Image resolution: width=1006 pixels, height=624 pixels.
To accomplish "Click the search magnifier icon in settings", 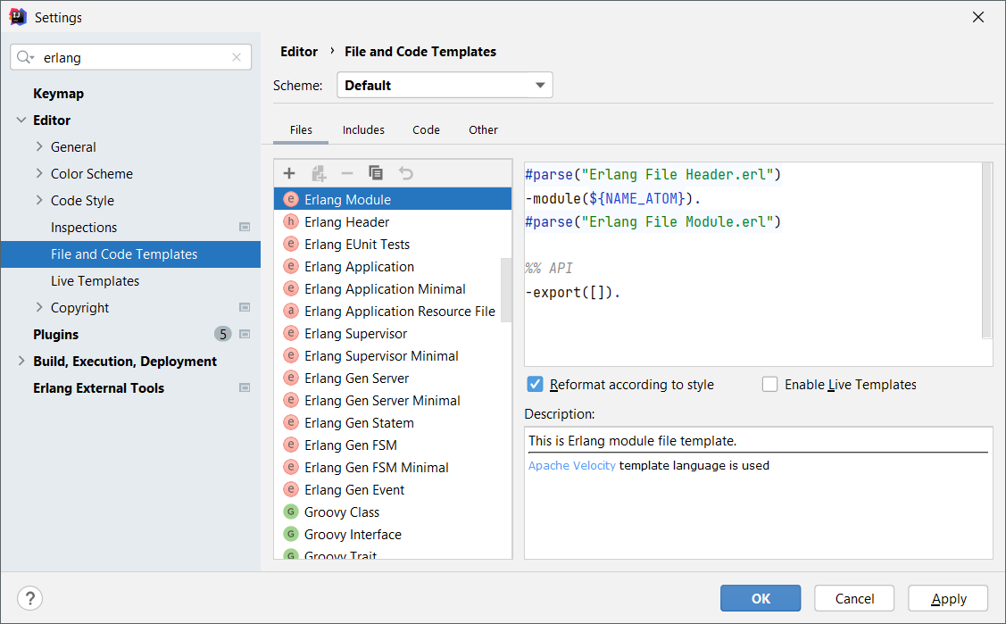I will 25,58.
